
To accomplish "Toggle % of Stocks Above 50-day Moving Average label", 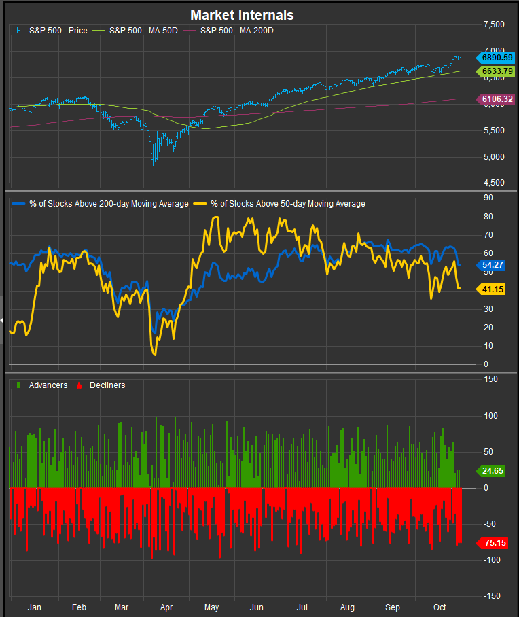I will coord(288,203).
